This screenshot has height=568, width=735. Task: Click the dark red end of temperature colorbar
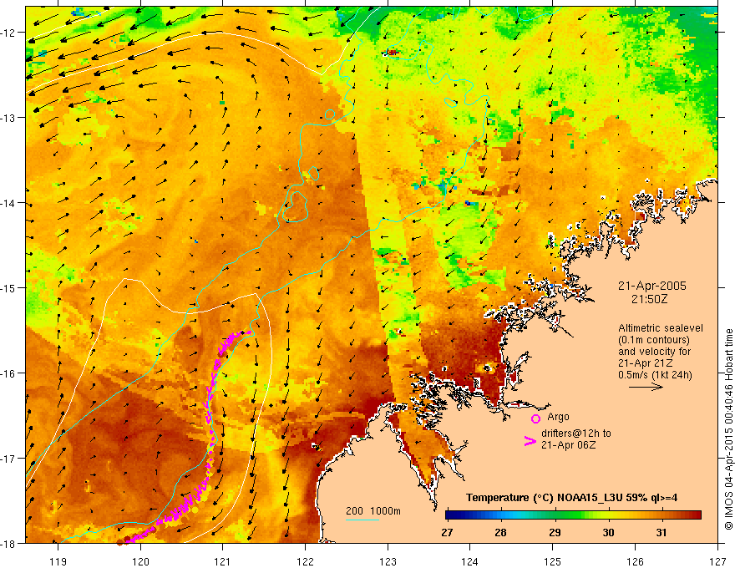coord(697,515)
